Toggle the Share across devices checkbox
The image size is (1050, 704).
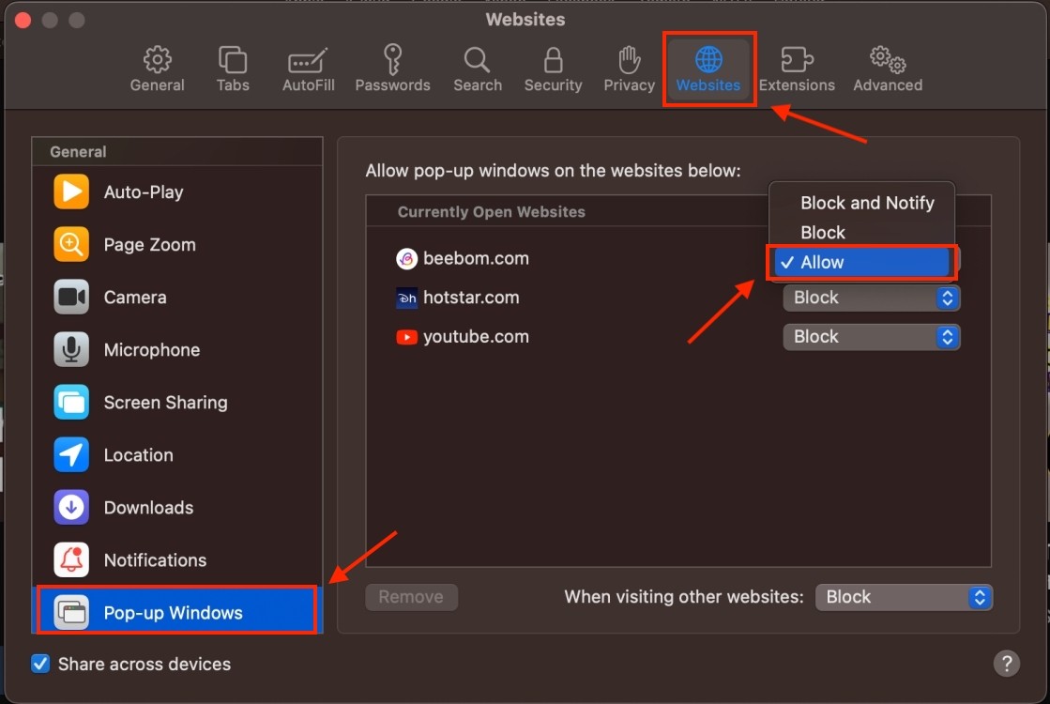pos(40,663)
